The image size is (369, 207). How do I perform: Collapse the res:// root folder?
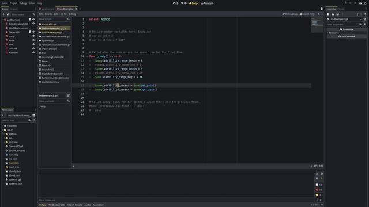pyautogui.click(x=2, y=130)
